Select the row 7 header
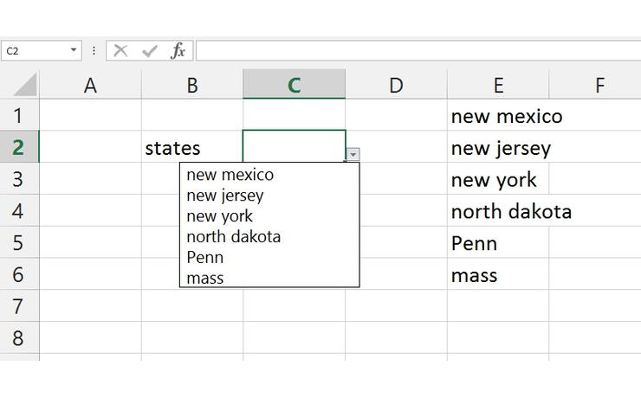641x398 pixels. (19, 306)
